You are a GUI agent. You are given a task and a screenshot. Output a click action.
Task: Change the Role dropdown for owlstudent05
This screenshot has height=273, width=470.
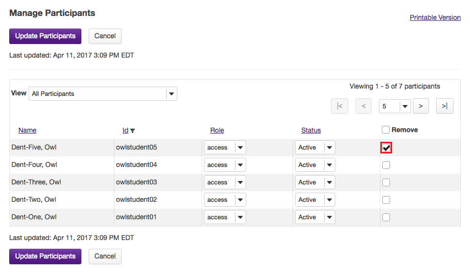click(225, 148)
